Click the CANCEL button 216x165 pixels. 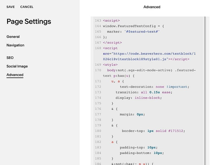click(x=27, y=7)
